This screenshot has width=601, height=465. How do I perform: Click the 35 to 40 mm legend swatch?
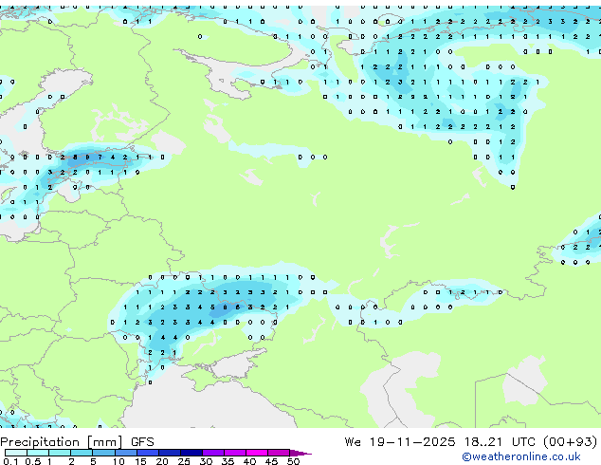point(235,453)
